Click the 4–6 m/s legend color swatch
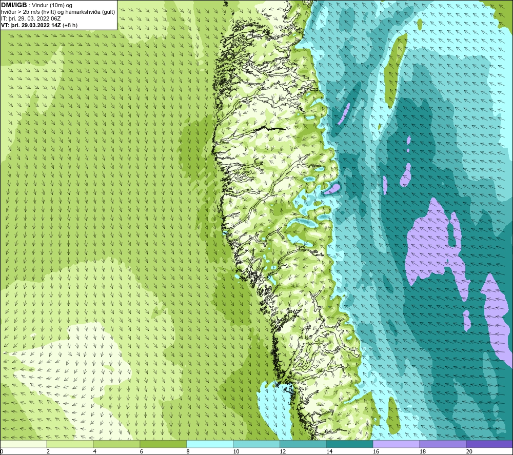This screenshot has width=513, height=455. point(116,444)
